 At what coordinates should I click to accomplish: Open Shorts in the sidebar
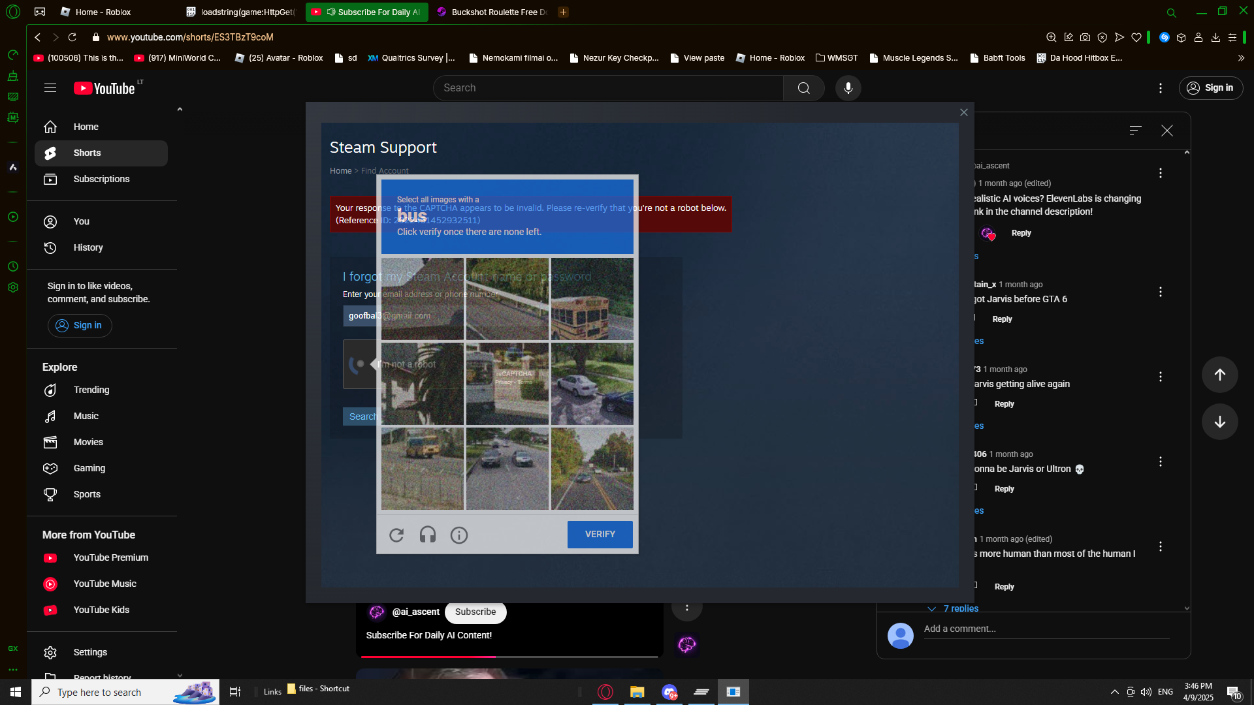click(101, 153)
